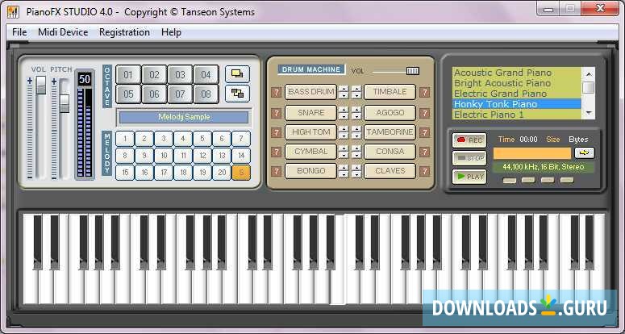Viewport: 625px width, 334px height.
Task: Play melody number 20
Action: [222, 173]
